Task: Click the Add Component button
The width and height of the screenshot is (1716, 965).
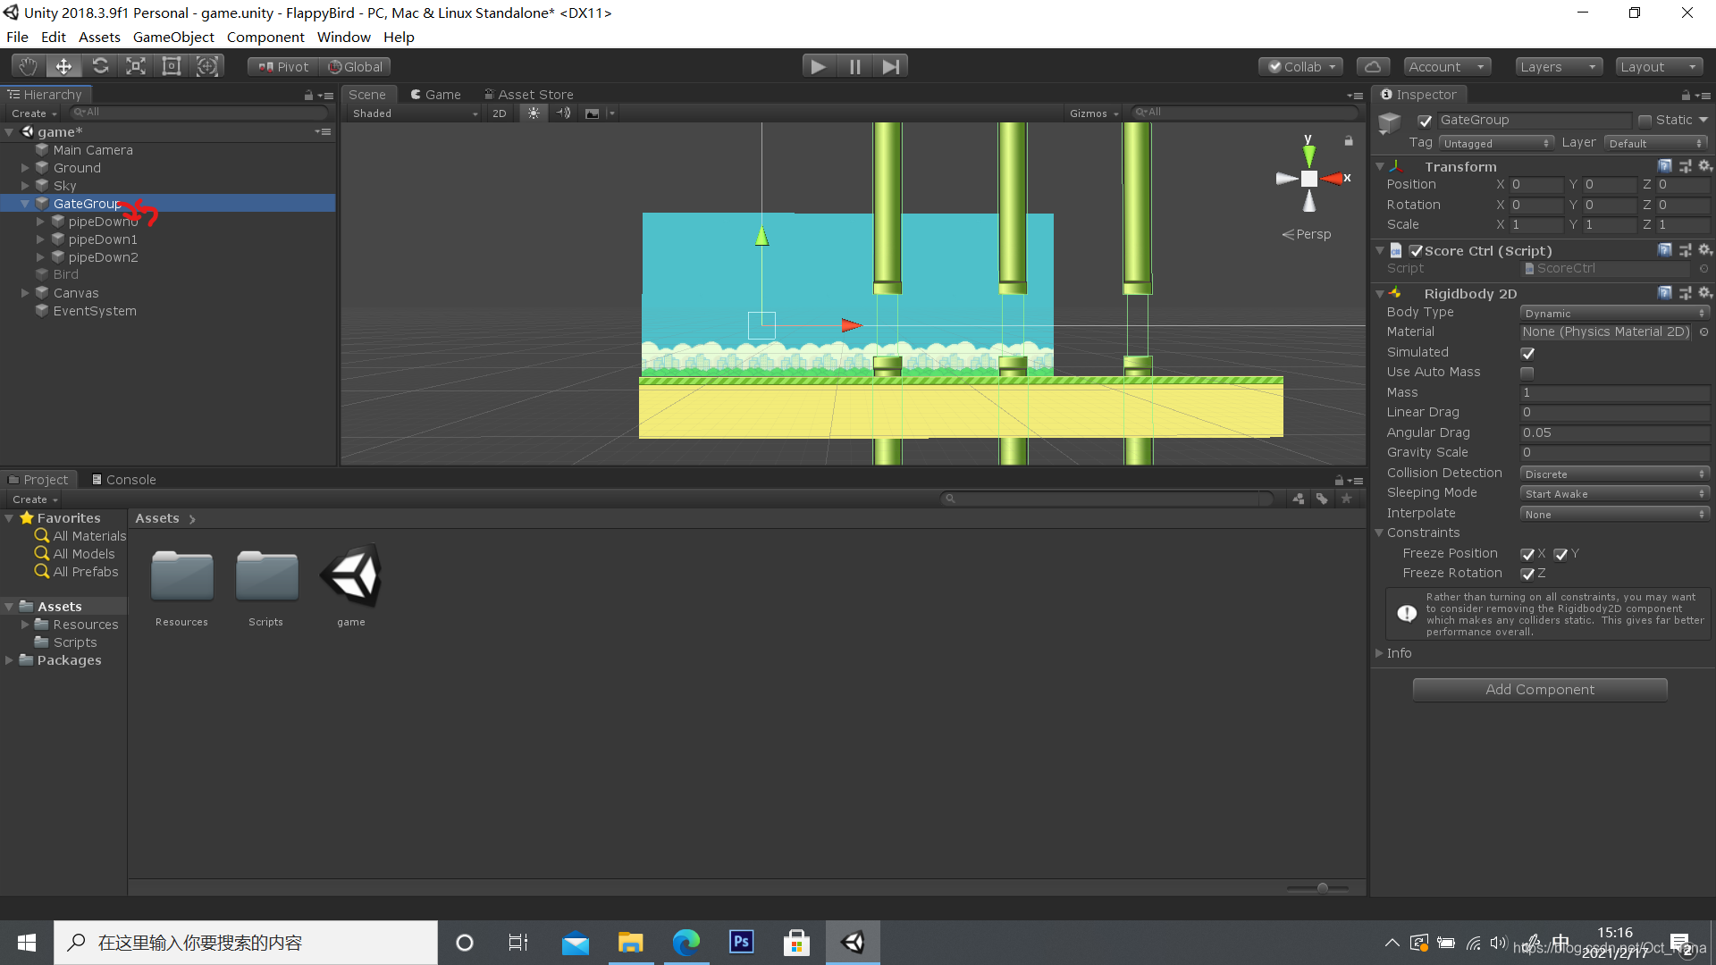Action: (x=1539, y=690)
